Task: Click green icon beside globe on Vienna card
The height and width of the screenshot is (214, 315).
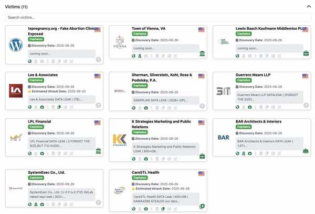Action: (x=140, y=56)
